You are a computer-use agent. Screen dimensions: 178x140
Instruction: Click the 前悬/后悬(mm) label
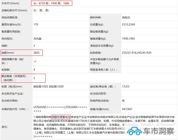point(100,109)
